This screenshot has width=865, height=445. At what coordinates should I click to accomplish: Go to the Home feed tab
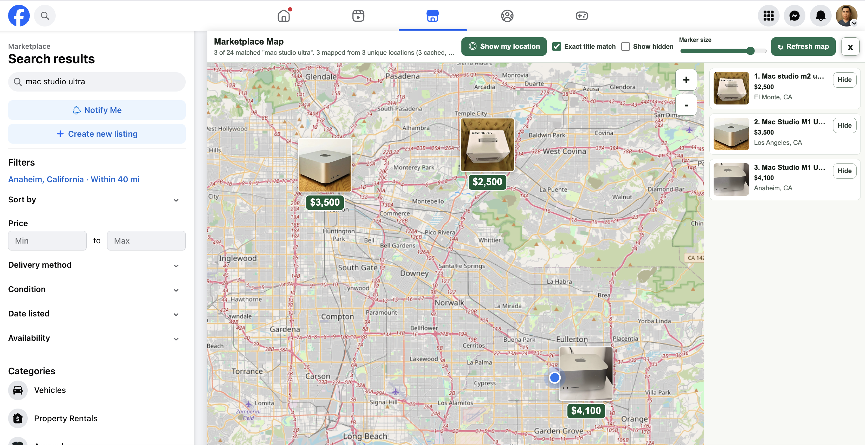(284, 15)
